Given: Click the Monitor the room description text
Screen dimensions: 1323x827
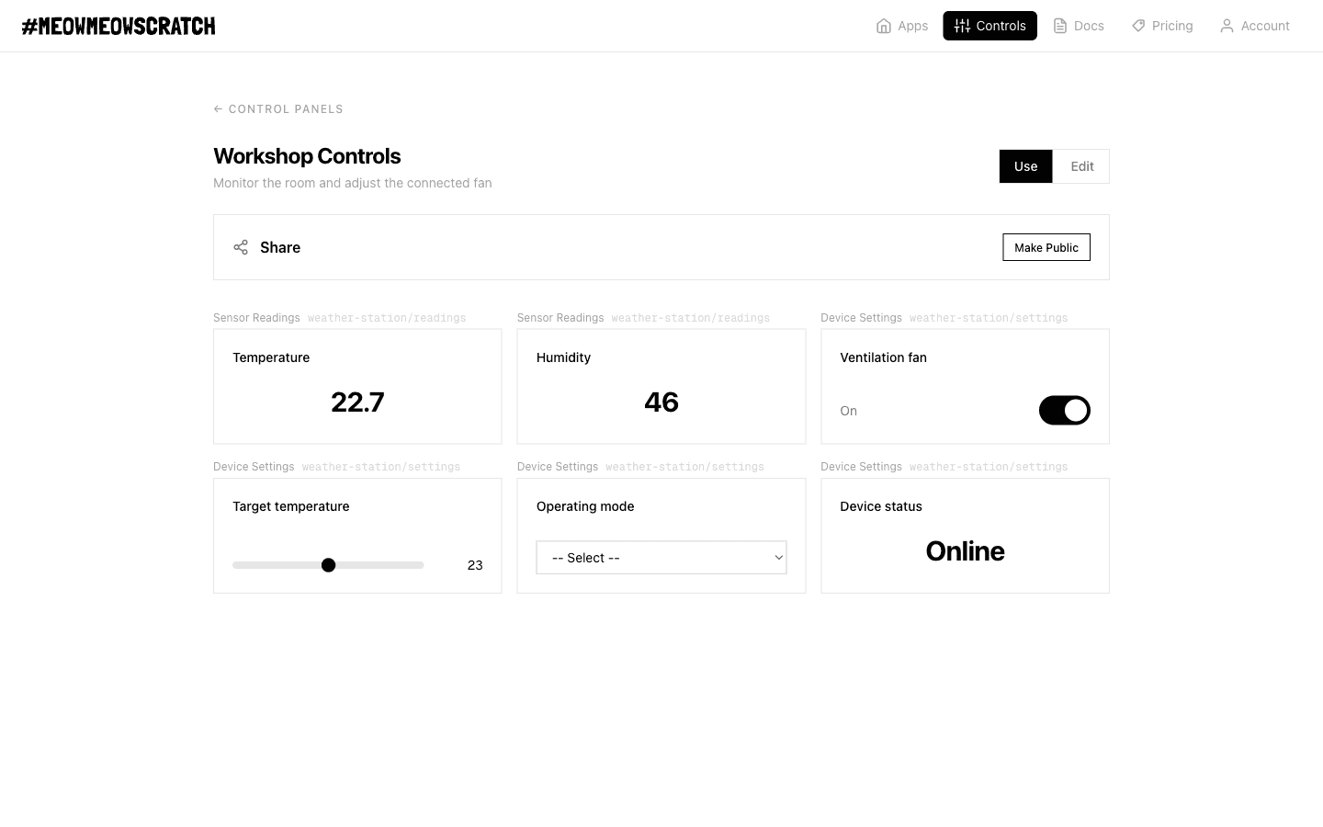Looking at the screenshot, I should [353, 183].
